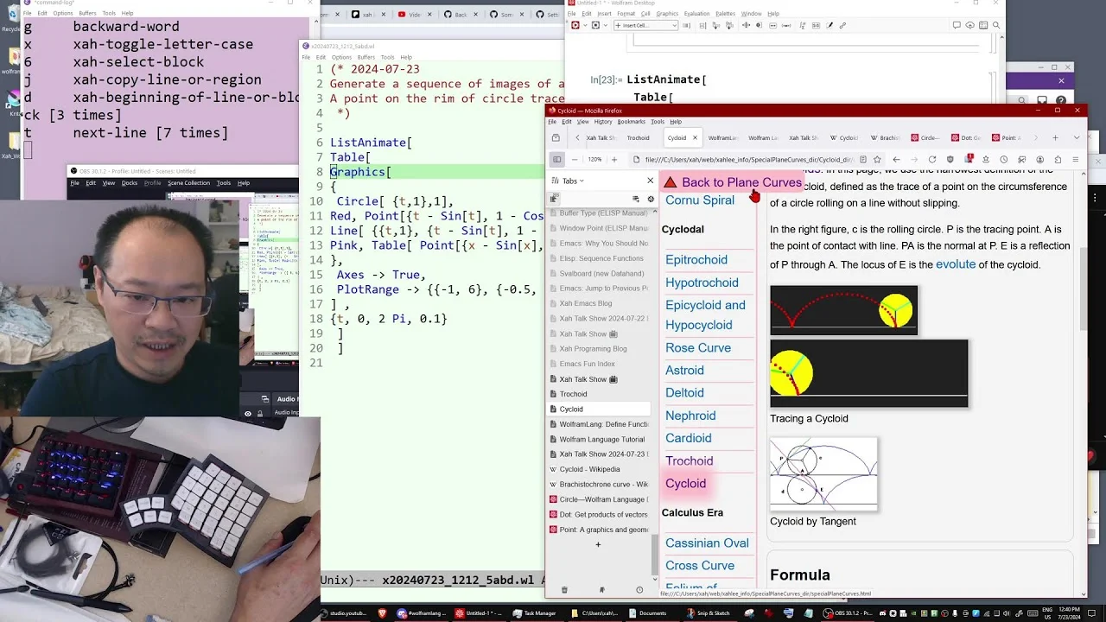Open the list all tabs chevron

(1077, 138)
